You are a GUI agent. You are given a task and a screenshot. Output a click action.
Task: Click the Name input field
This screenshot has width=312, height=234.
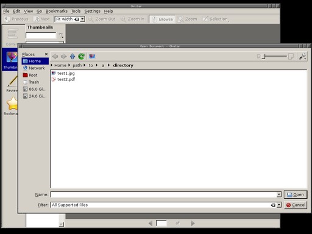(163, 194)
